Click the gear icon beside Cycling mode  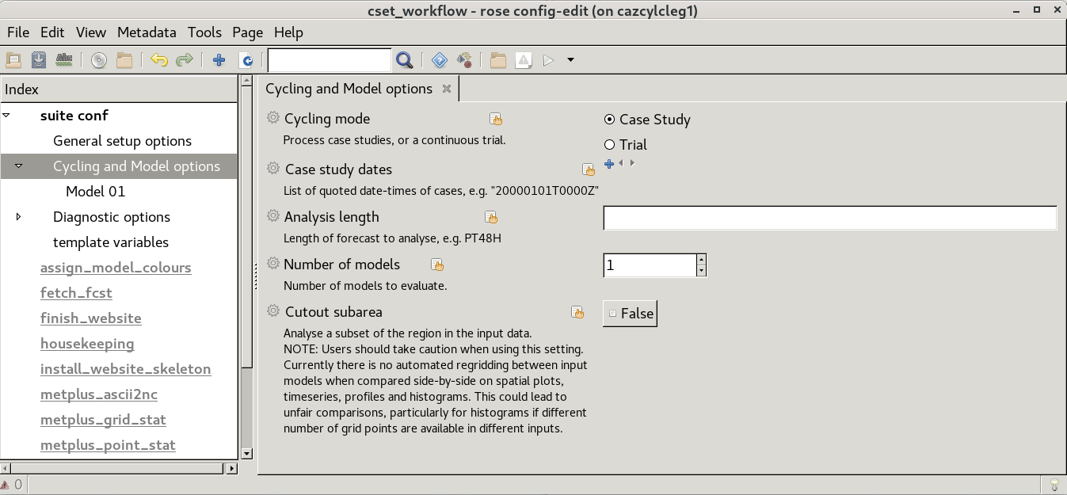tap(273, 118)
